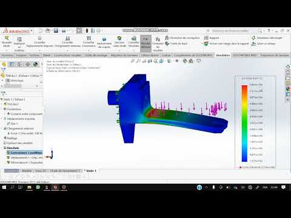Image resolution: width=291 pixels, height=218 pixels.
Task: Expand Conseiller Chargements externes dropdown arrow
Action: (67, 50)
